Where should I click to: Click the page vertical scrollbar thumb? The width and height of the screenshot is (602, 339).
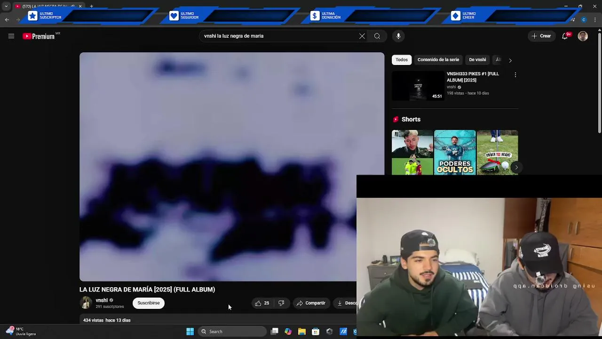[x=600, y=82]
